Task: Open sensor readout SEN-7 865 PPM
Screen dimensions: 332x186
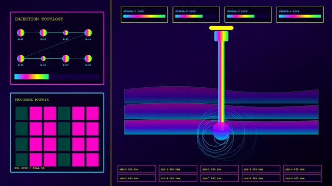Action: click(220, 178)
